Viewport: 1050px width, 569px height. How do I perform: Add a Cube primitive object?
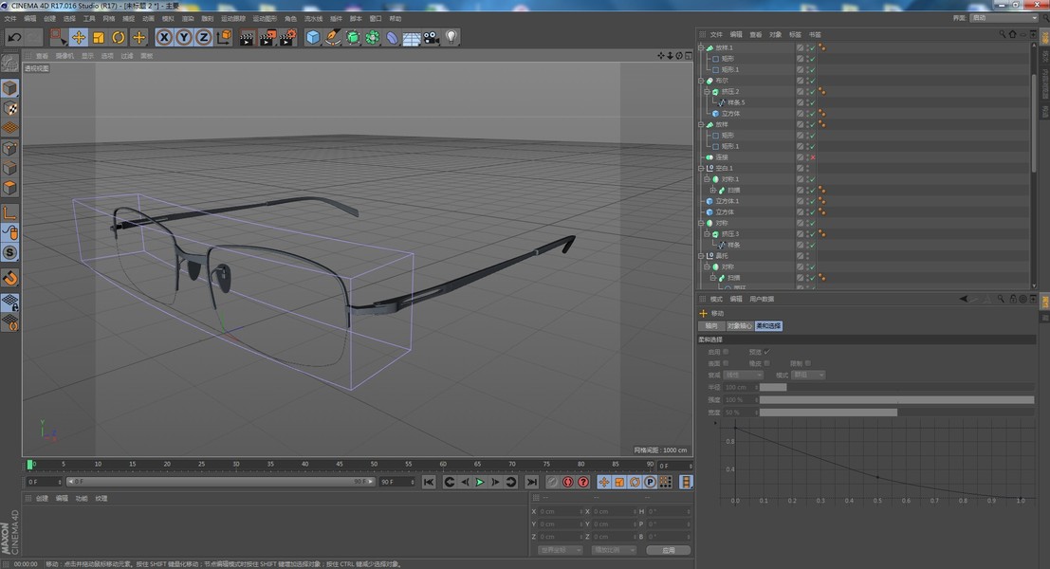313,38
